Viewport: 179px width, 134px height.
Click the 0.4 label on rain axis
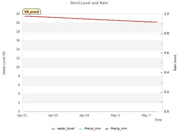coord(166,72)
